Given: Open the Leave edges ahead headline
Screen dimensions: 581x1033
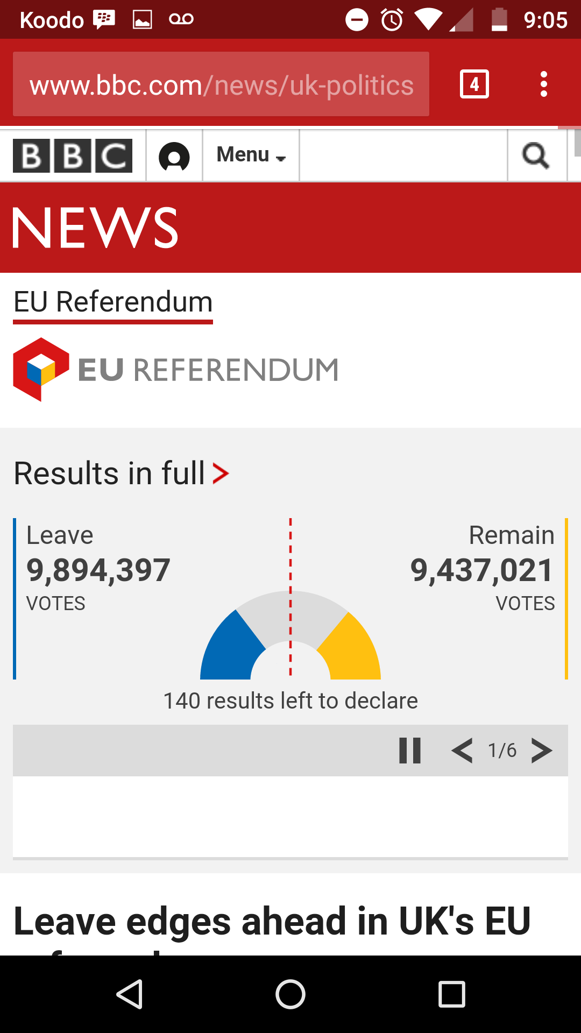Looking at the screenshot, I should [x=272, y=921].
